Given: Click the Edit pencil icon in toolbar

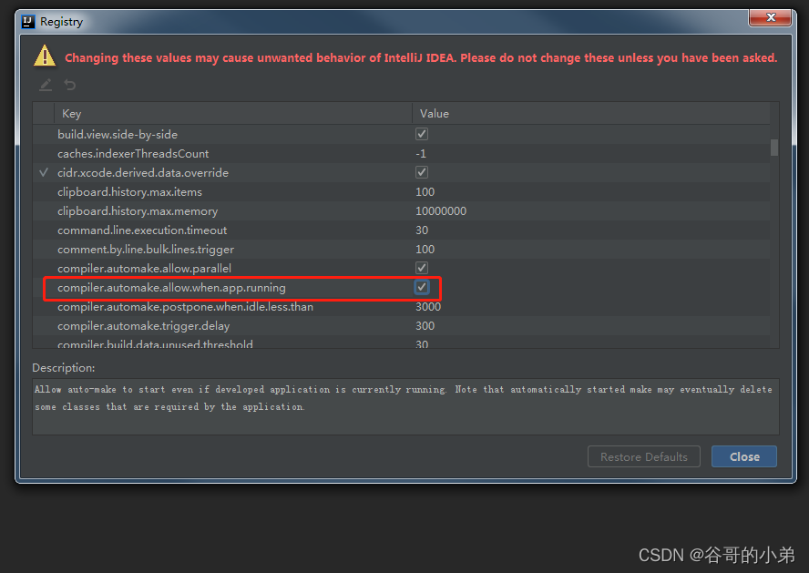Looking at the screenshot, I should coord(46,85).
